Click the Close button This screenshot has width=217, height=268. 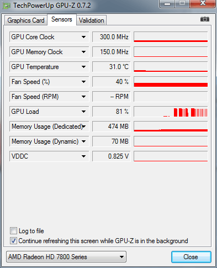[x=191, y=257]
